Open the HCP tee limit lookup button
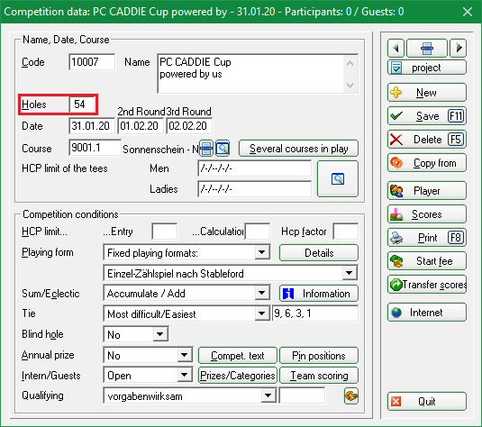482x427 pixels. (x=338, y=178)
